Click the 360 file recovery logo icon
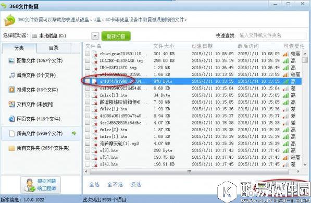The image size is (311, 203). coord(9,20)
